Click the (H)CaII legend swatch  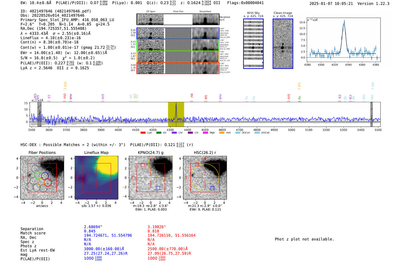tap(257, 133)
